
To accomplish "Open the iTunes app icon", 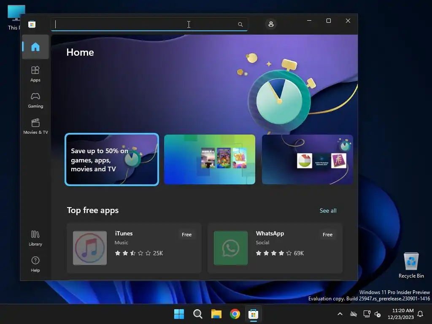I will click(90, 248).
